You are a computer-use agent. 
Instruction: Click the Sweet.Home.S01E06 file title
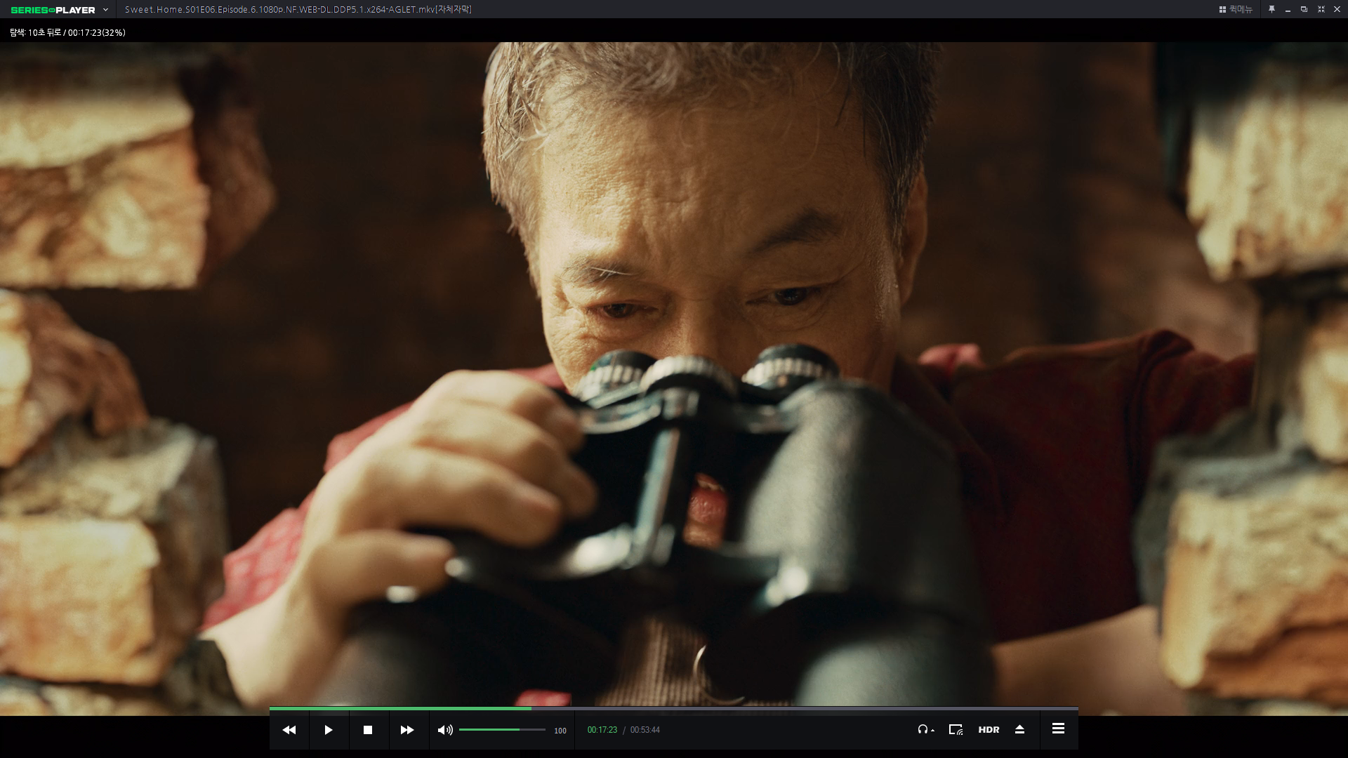[298, 9]
